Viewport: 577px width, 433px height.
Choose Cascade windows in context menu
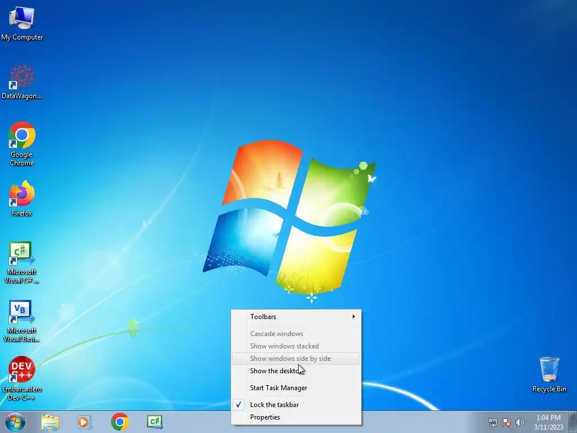pos(296,334)
